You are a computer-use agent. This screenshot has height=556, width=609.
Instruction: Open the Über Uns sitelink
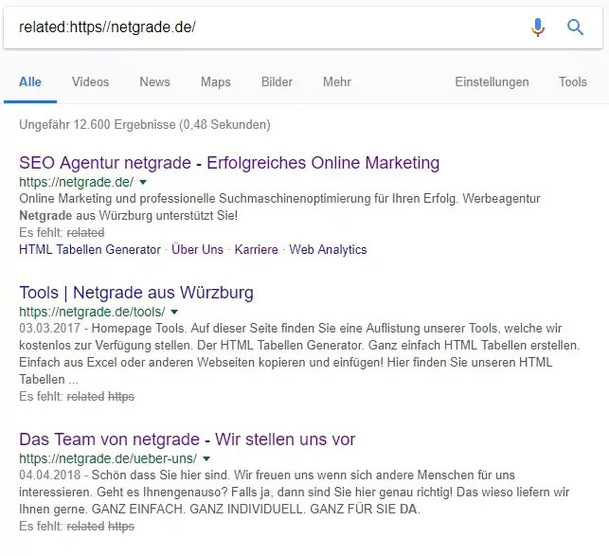pyautogui.click(x=197, y=250)
